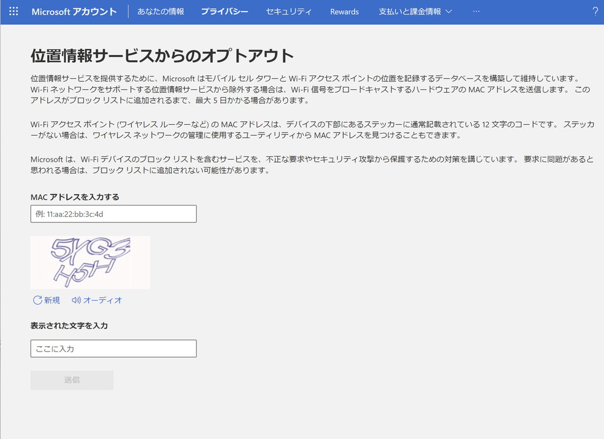Click the MAC アドレスを入力する label
Image resolution: width=604 pixels, height=439 pixels.
click(x=75, y=197)
